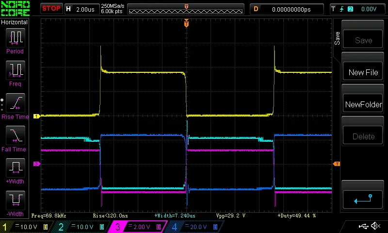
Task: Toggle channel 3 at 2.00 V
Action: pyautogui.click(x=138, y=227)
